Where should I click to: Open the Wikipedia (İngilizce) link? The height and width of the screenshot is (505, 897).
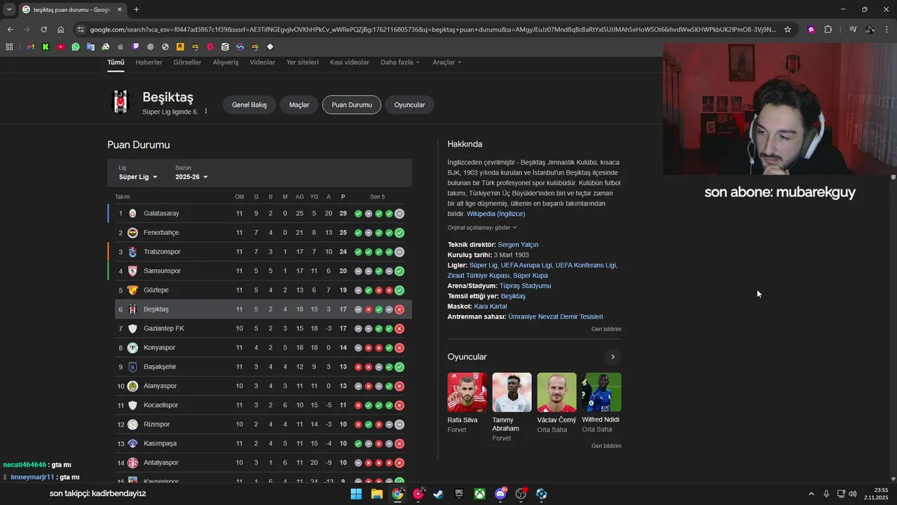495,214
